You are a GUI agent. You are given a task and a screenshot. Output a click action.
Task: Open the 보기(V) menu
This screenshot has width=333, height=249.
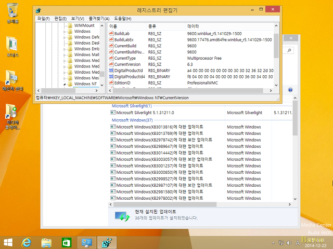[78, 19]
